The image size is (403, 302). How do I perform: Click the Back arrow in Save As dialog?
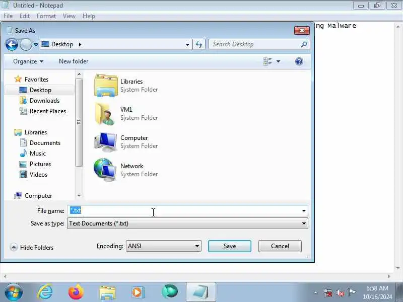(x=12, y=45)
